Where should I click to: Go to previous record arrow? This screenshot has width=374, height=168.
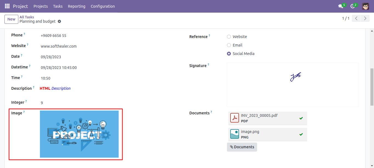[x=356, y=18]
